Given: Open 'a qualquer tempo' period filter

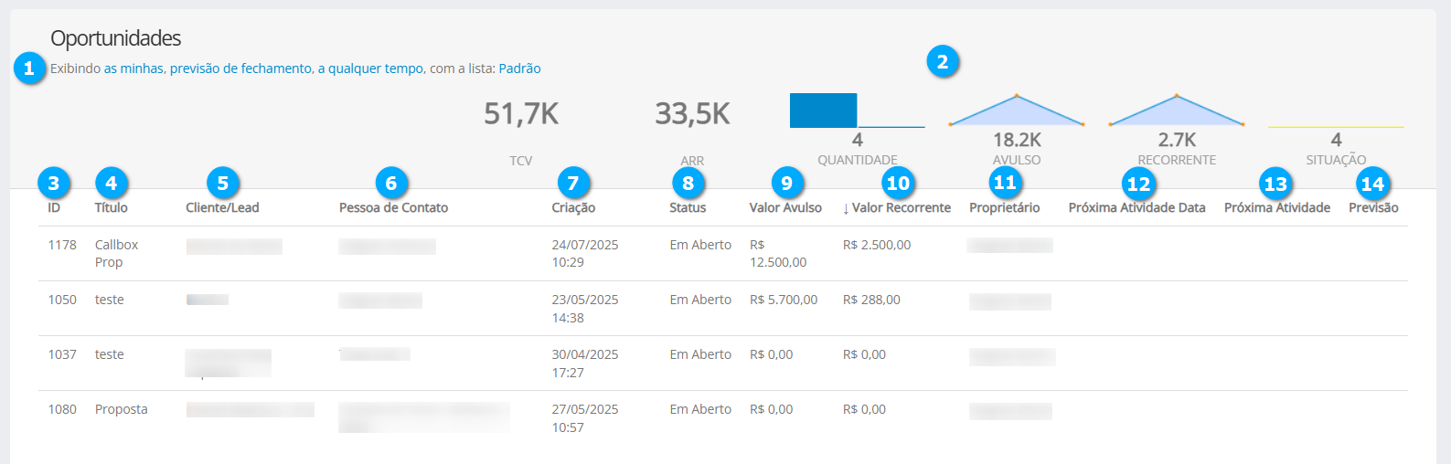Looking at the screenshot, I should click(x=370, y=69).
